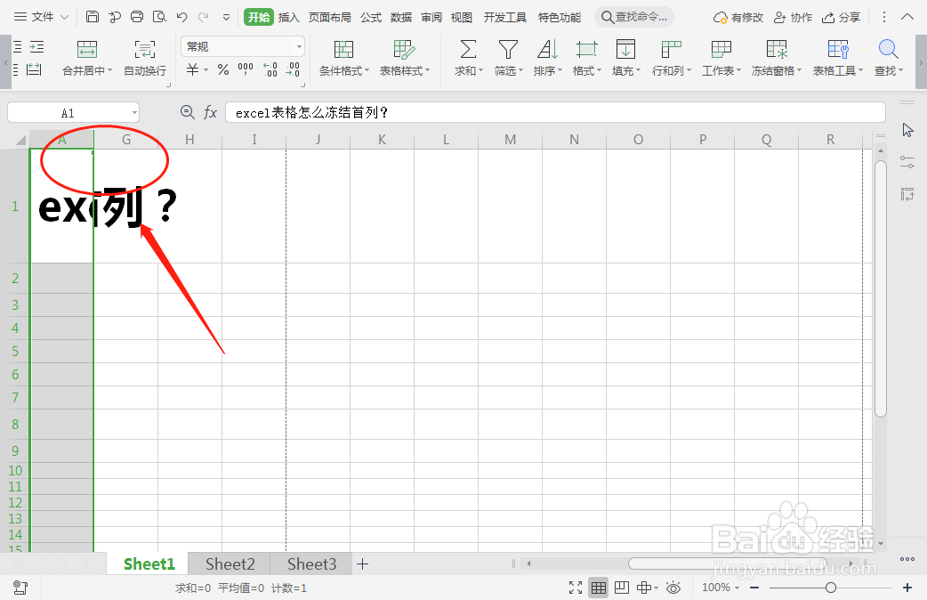The height and width of the screenshot is (600, 927).
Task: Select column H header
Action: [189, 140]
